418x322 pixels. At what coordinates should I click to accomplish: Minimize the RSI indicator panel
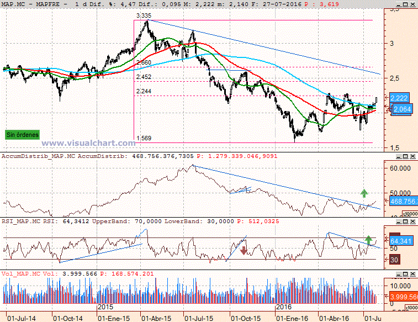[398, 221]
